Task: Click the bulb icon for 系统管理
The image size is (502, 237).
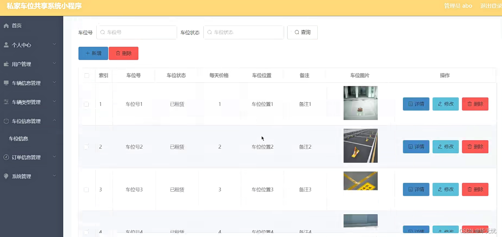Action: 6,176
